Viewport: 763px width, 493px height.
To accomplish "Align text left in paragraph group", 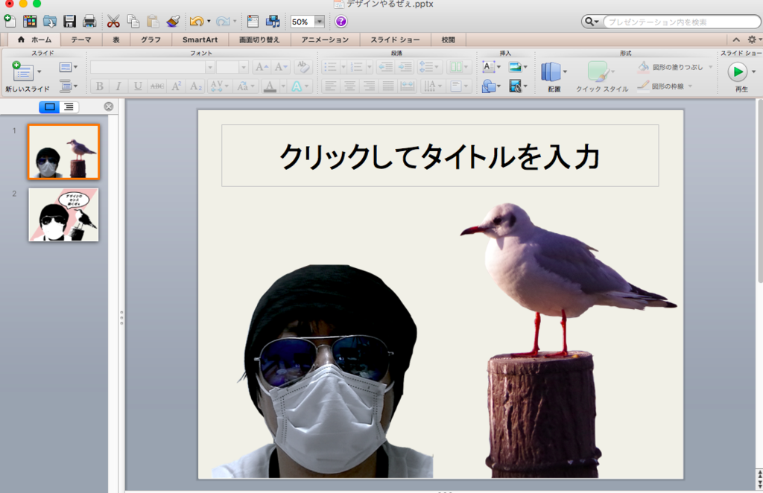I will [330, 86].
